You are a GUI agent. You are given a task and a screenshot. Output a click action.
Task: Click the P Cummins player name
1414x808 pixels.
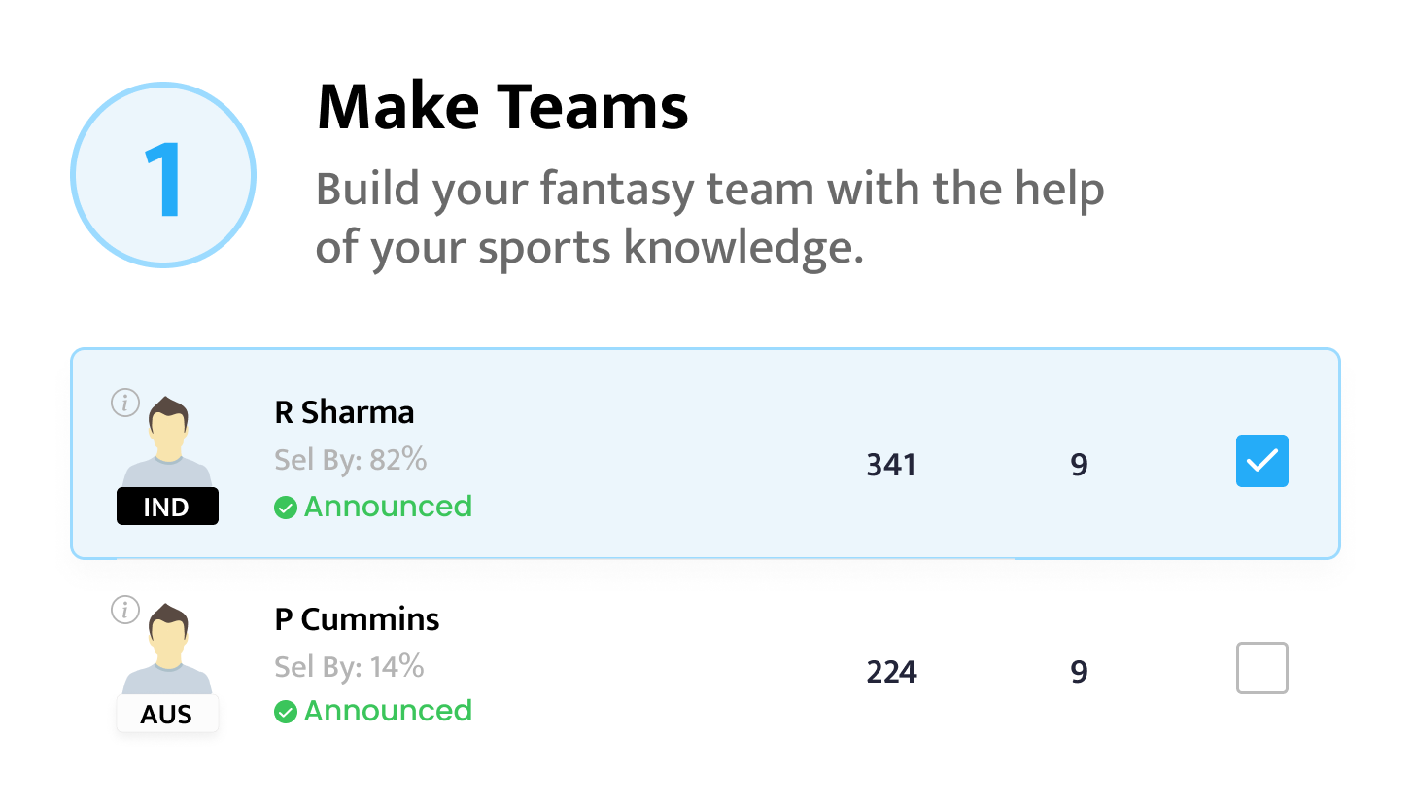point(358,619)
